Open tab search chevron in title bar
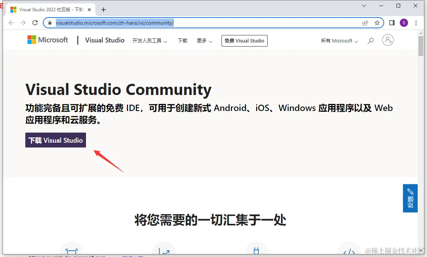 click(364, 6)
